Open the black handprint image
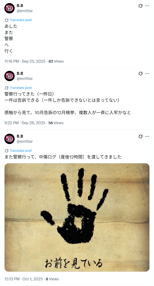Viewport: 154px width, 286px height. pos(77,217)
